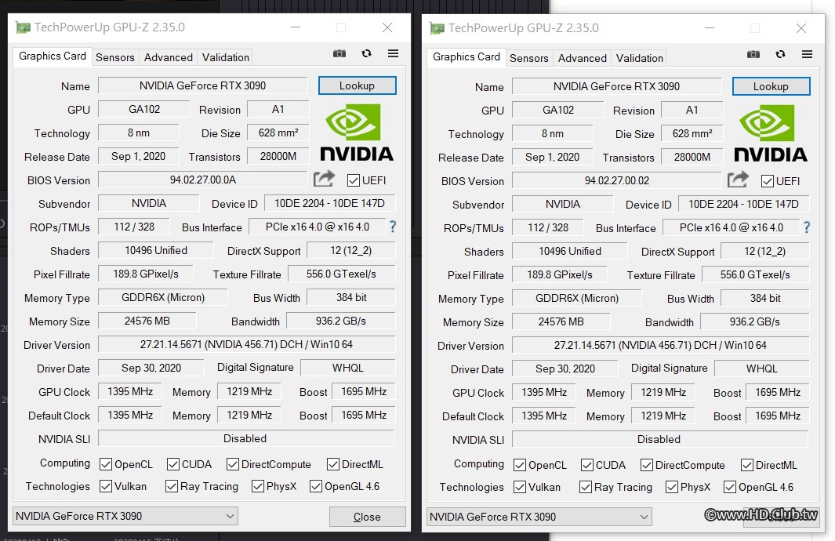Toggle PhysX checkbox in right window

pos(671,487)
